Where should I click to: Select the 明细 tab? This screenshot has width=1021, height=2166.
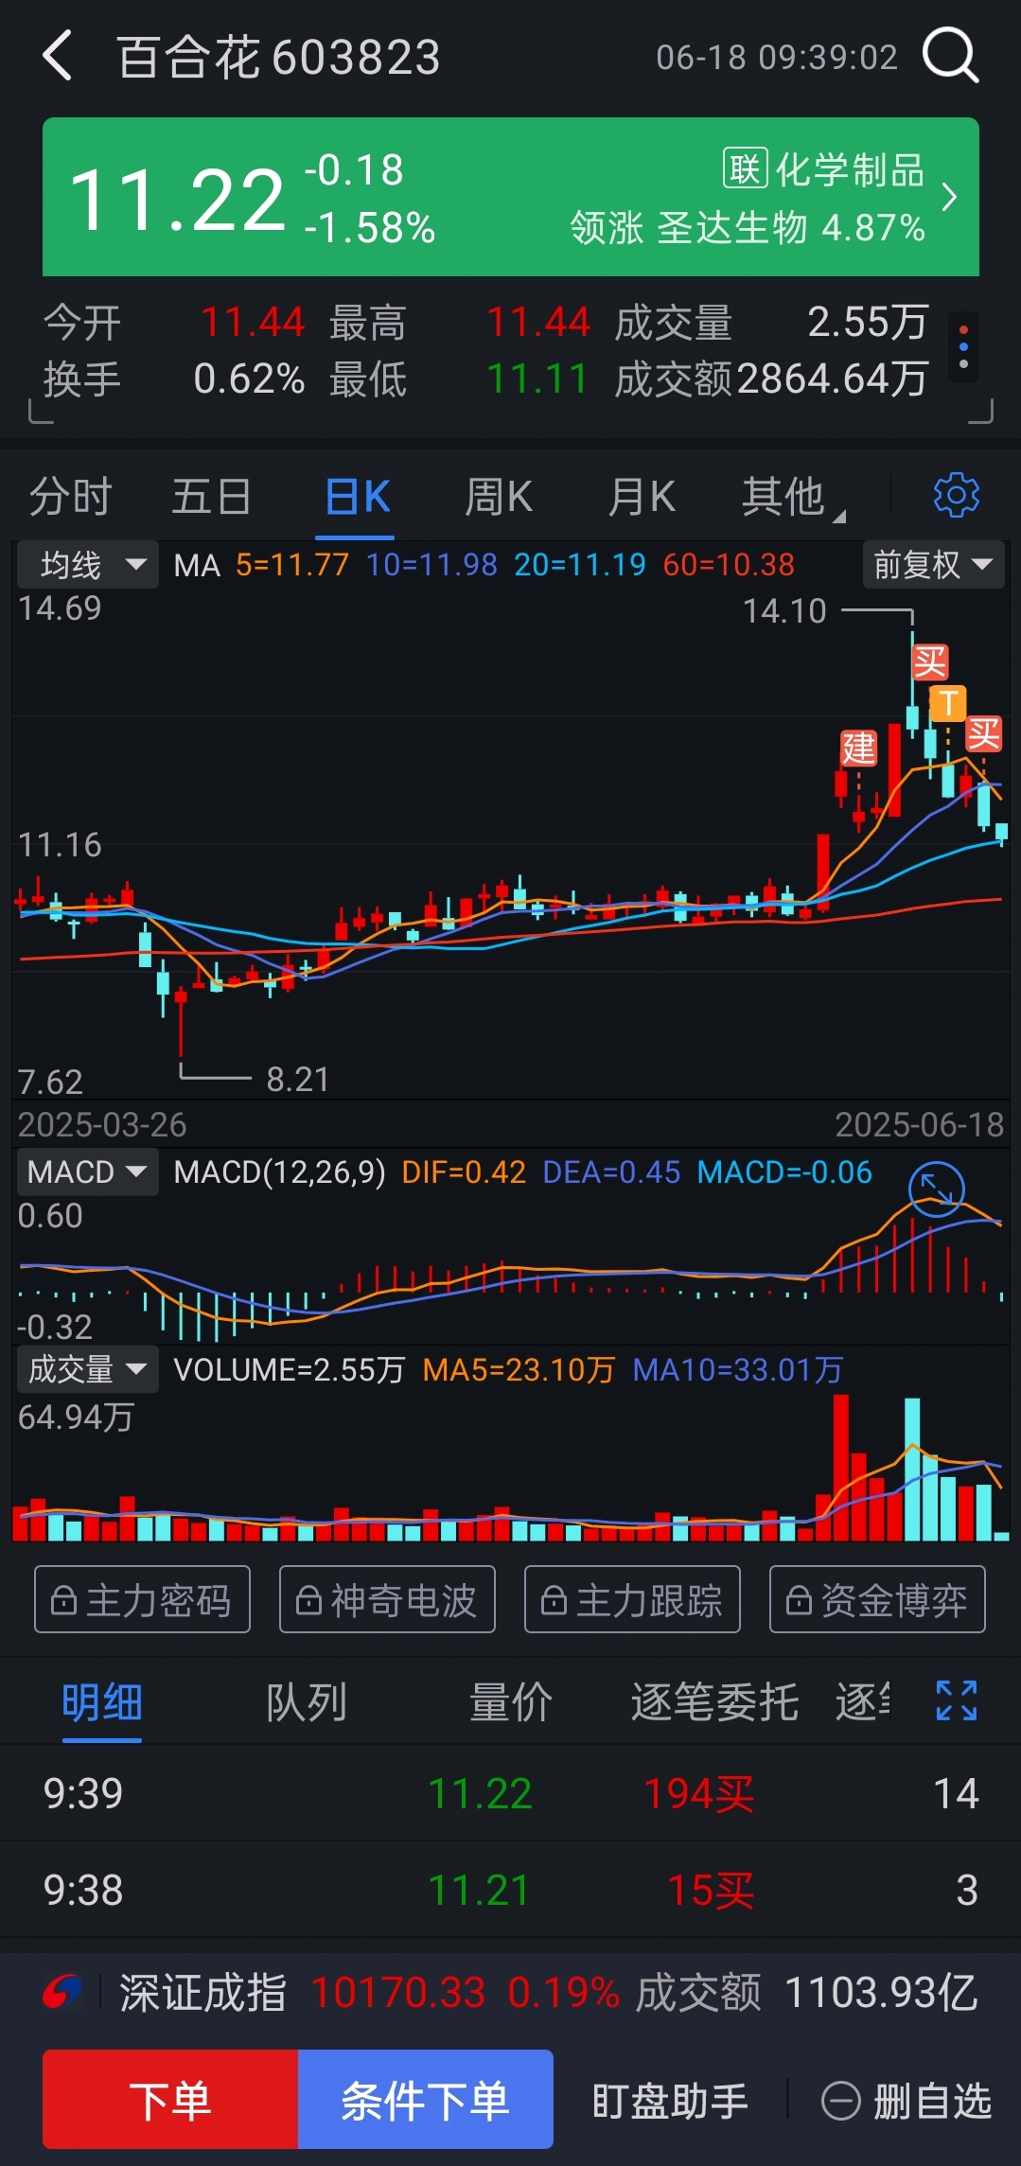click(x=102, y=1702)
